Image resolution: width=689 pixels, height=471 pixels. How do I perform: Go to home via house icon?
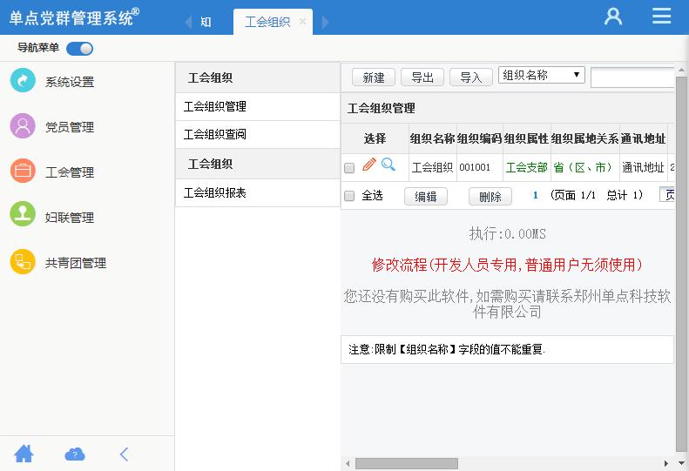(24, 454)
